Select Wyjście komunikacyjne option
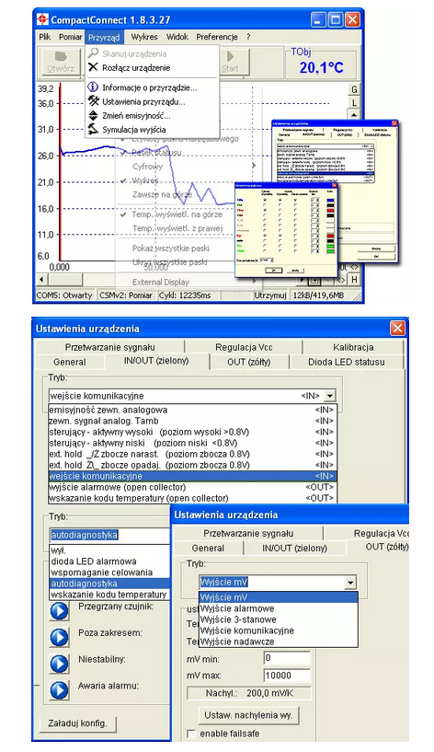Image resolution: width=434 pixels, height=752 pixels. tap(279, 631)
